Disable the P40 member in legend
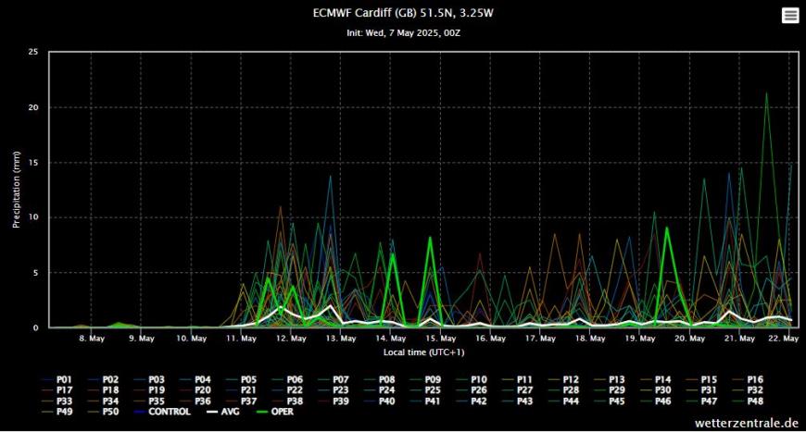 pos(380,401)
